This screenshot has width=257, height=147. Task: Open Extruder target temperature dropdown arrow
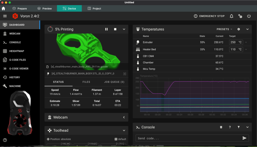coord(246,42)
